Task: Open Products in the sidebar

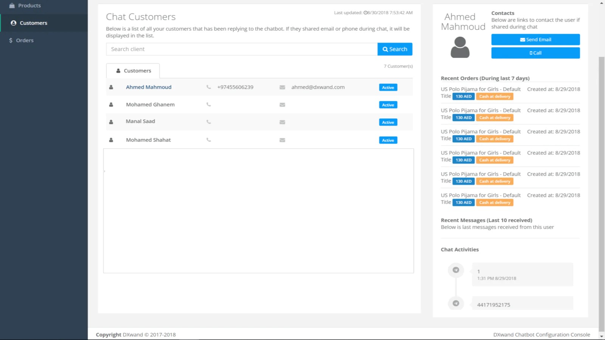Action: pyautogui.click(x=29, y=6)
